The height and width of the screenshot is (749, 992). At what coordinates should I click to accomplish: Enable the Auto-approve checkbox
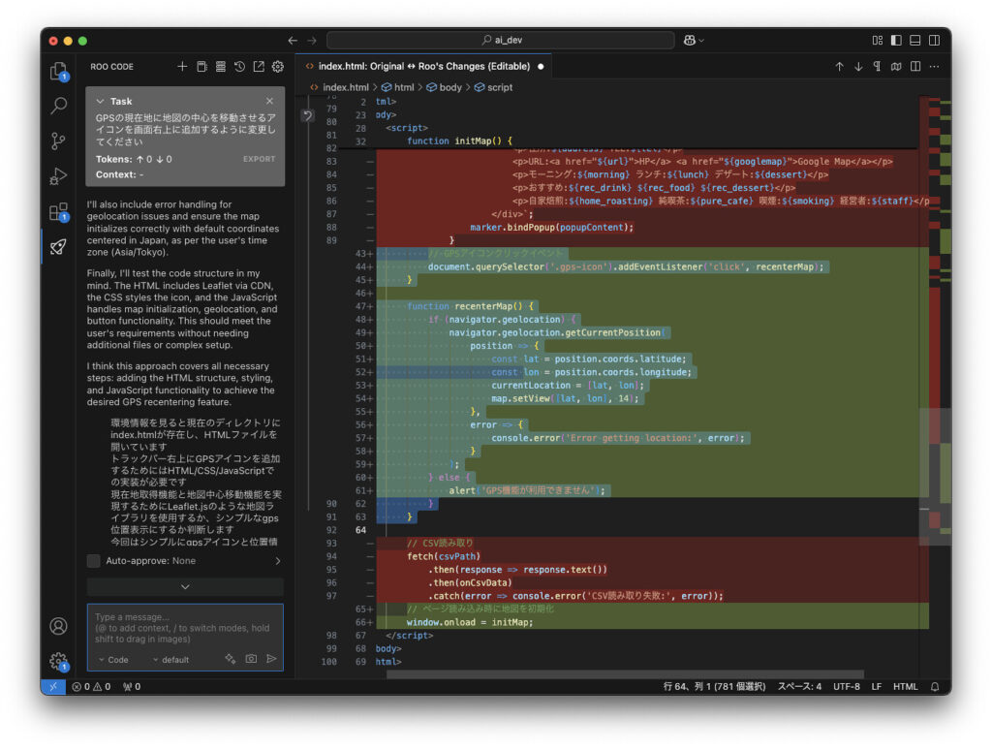tap(94, 561)
